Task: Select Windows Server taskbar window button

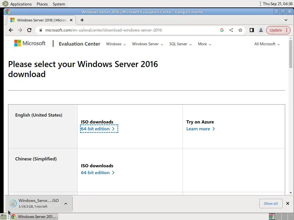Action: pyautogui.click(x=34, y=217)
